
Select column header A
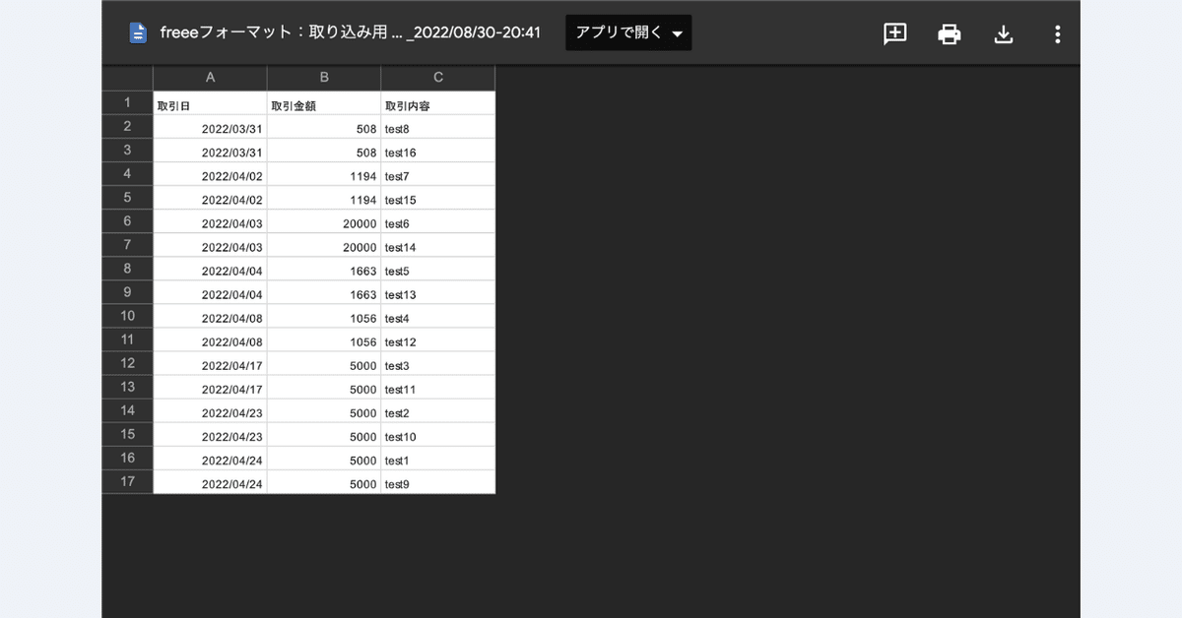coord(210,77)
